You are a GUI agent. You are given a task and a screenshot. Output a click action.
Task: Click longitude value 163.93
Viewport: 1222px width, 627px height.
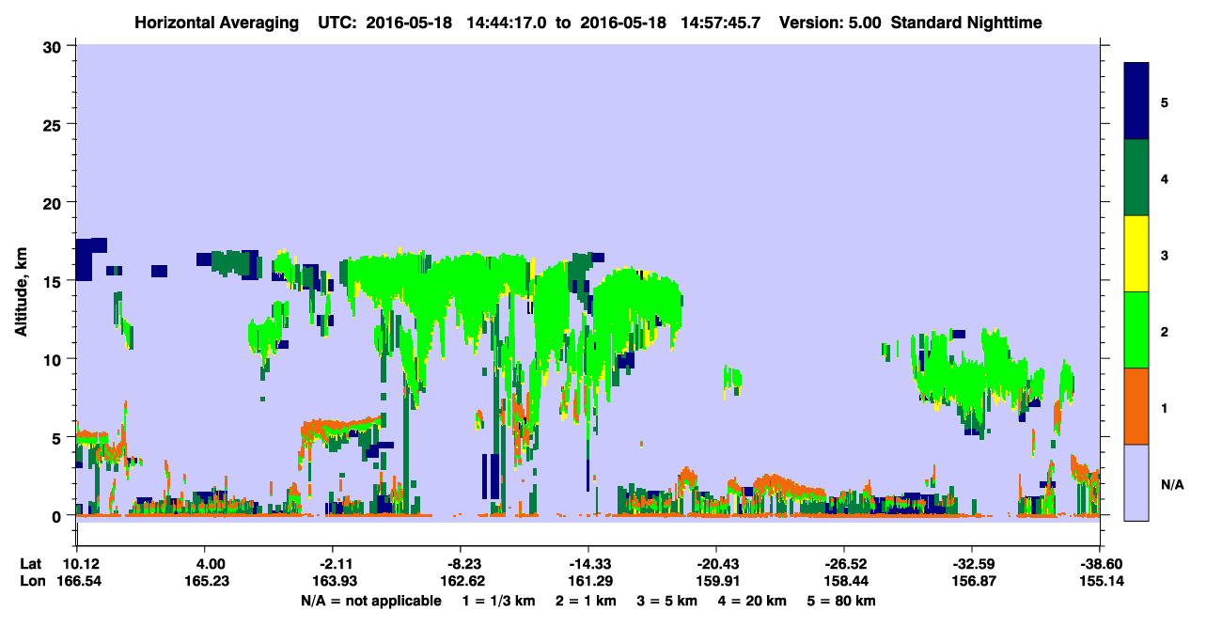333,582
